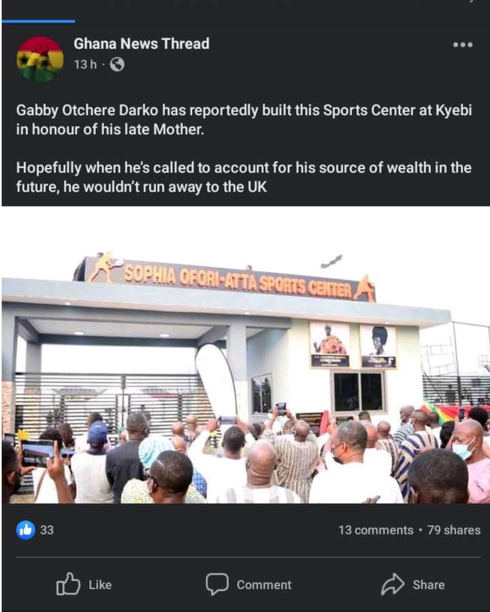Open the Ghana News Thread page
490x612 pixels.
coord(142,44)
